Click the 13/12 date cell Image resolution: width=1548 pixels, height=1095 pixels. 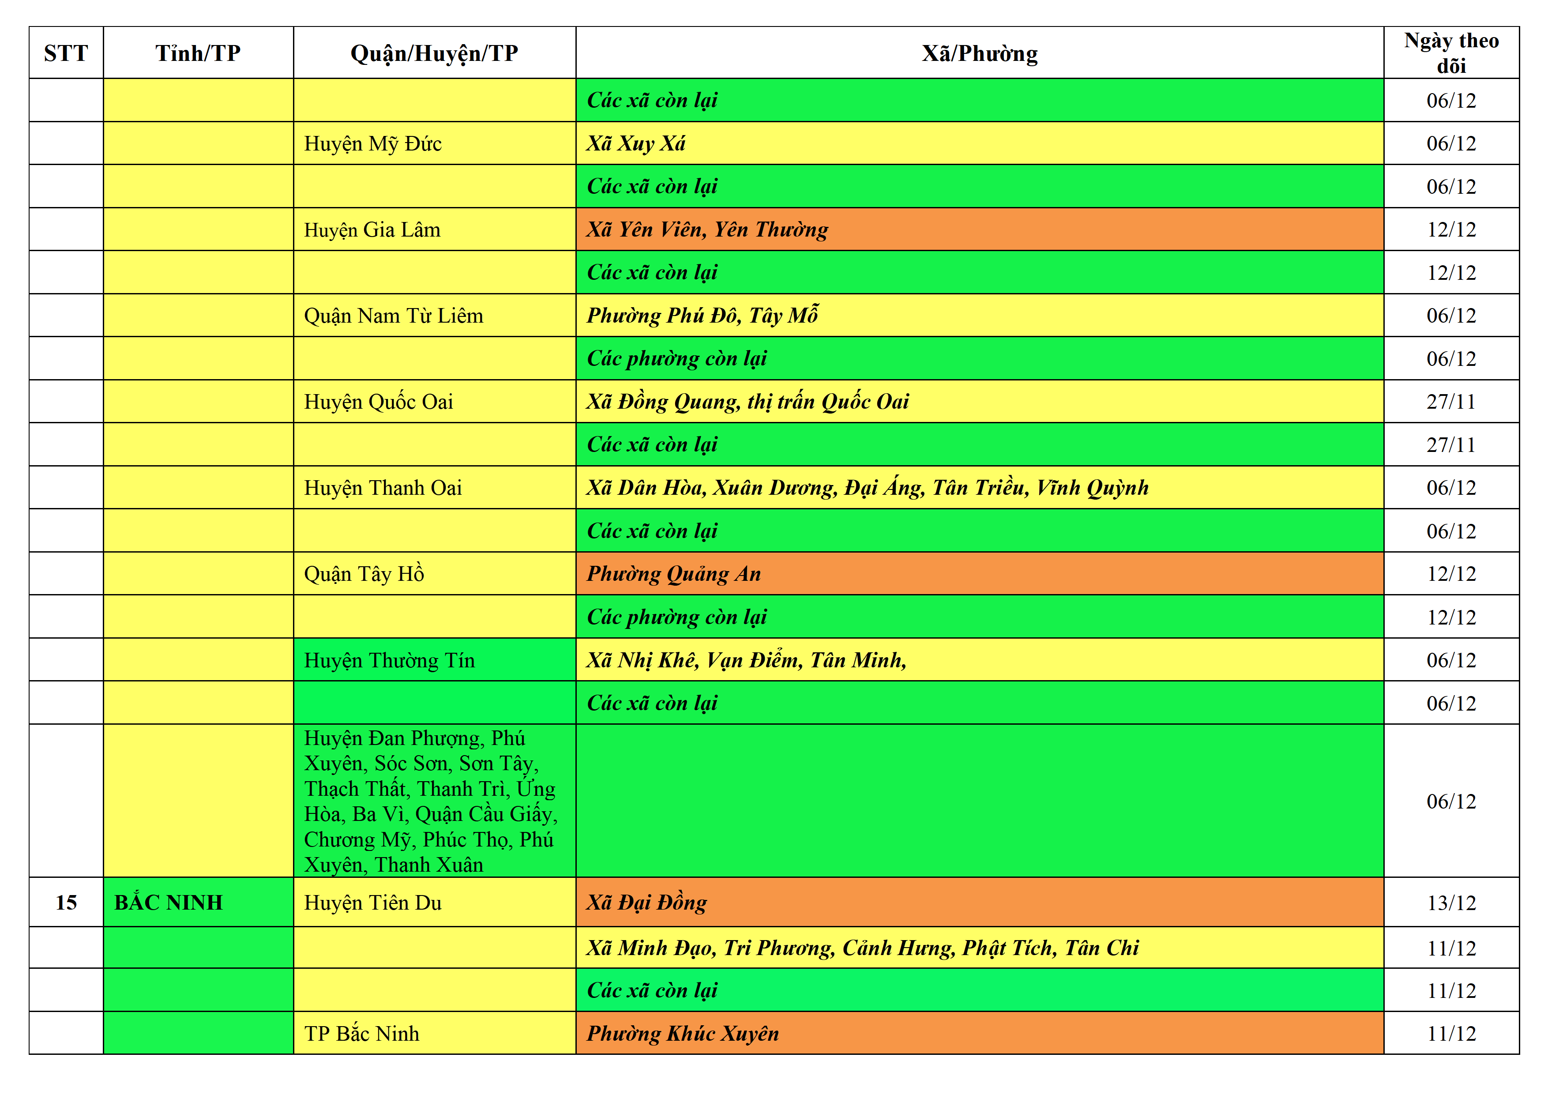pyautogui.click(x=1451, y=903)
